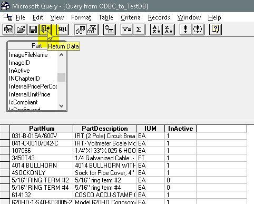Image resolution: width=254 pixels, height=204 pixels.
Task: Click the Open Query folder icon
Action: point(21,30)
